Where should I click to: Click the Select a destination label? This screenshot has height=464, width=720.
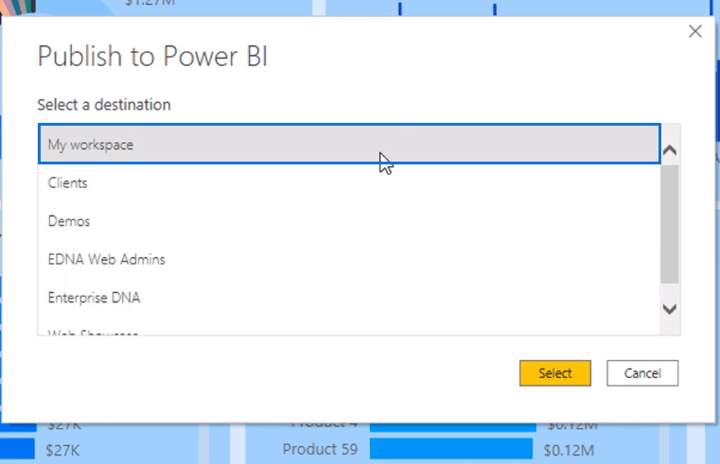pos(104,105)
